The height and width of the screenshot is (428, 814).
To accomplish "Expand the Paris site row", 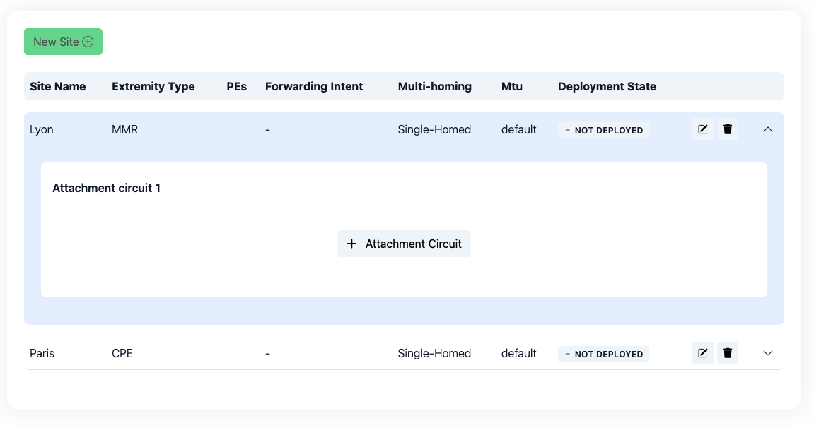I will pos(768,353).
